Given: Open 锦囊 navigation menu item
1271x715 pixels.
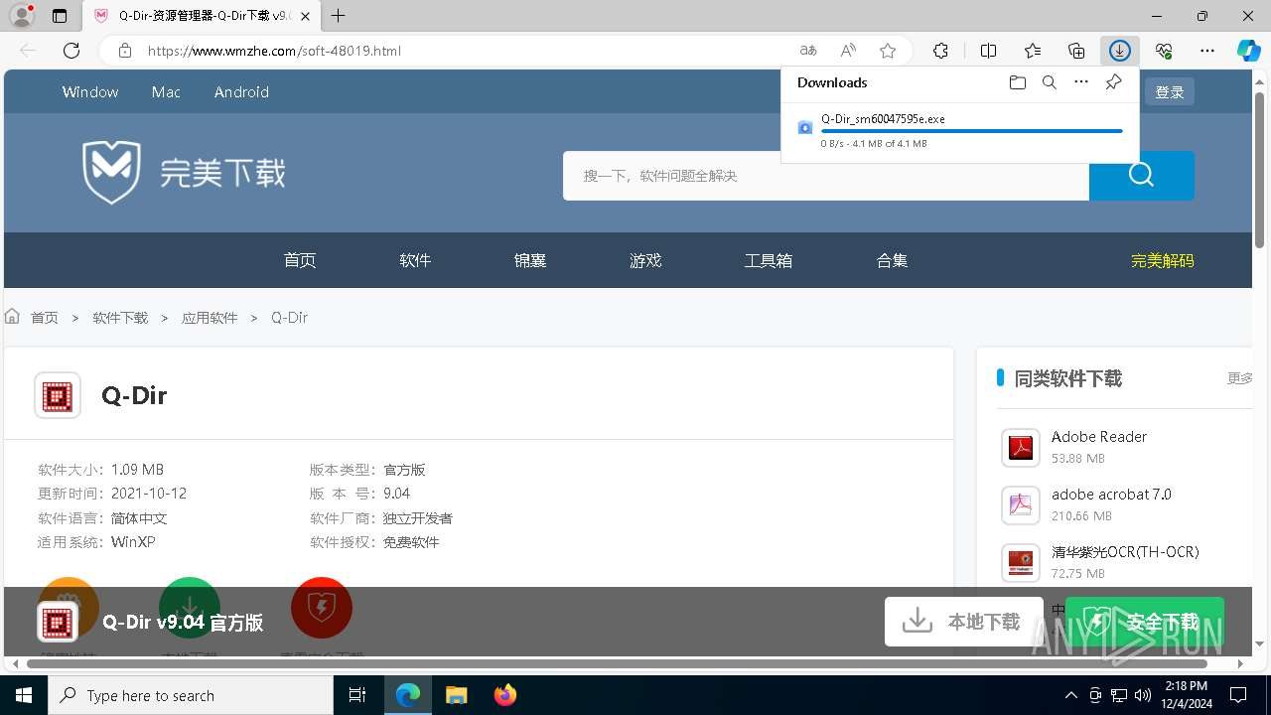Looking at the screenshot, I should (x=530, y=261).
